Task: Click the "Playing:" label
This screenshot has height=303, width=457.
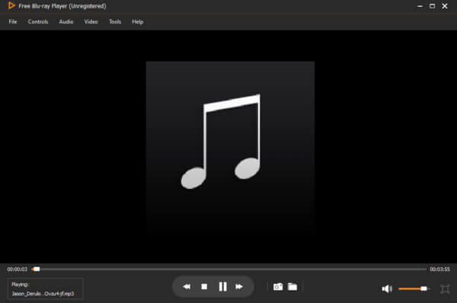Action: pyautogui.click(x=20, y=285)
